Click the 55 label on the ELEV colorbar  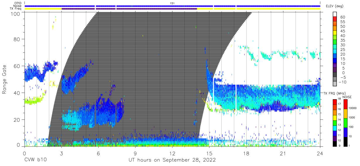(x=342, y=22)
